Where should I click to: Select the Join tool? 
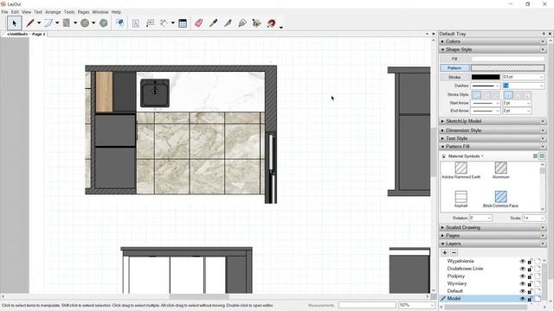click(x=242, y=23)
